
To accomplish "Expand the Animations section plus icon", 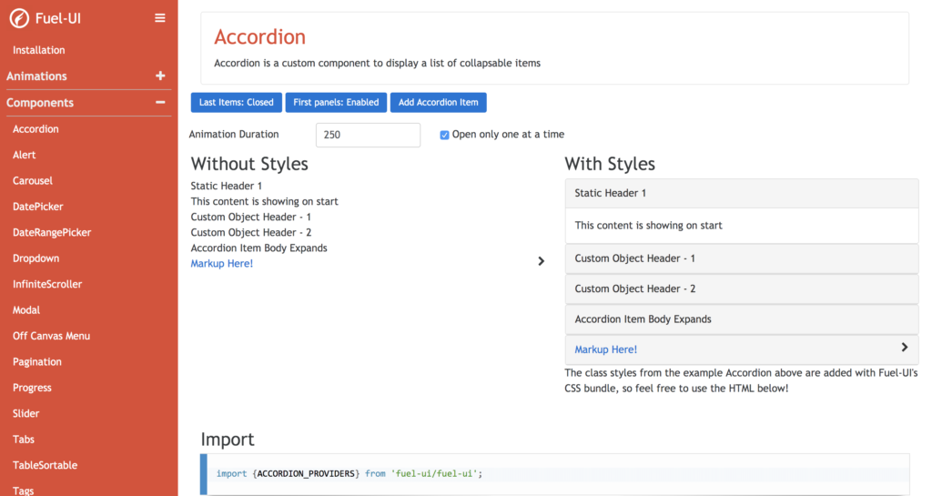I will (x=160, y=76).
